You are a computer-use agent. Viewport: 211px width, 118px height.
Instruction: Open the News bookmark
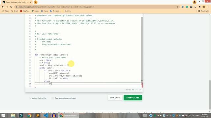(44, 11)
